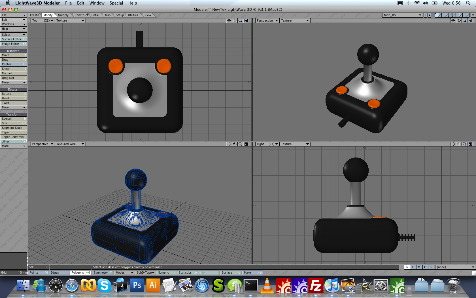Image resolution: width=476 pixels, height=298 pixels.
Task: Expand the Textured Wire display mode dropdown
Action: click(x=70, y=144)
